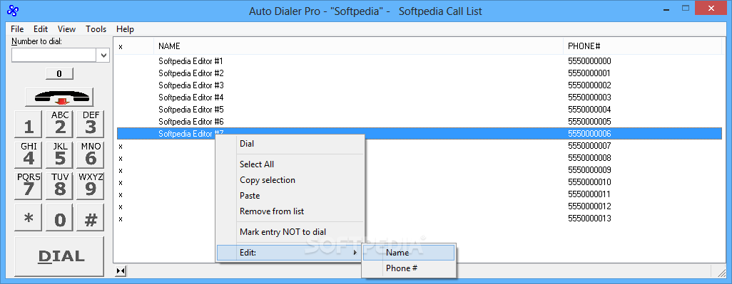Choose Dial from the context menu

coord(290,144)
